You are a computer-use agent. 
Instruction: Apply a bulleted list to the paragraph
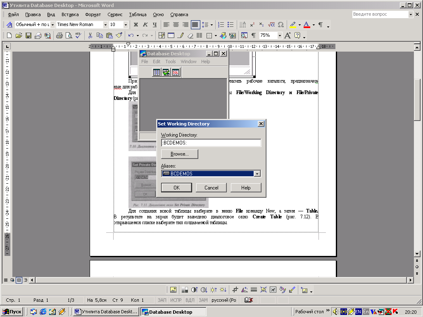pos(231,25)
